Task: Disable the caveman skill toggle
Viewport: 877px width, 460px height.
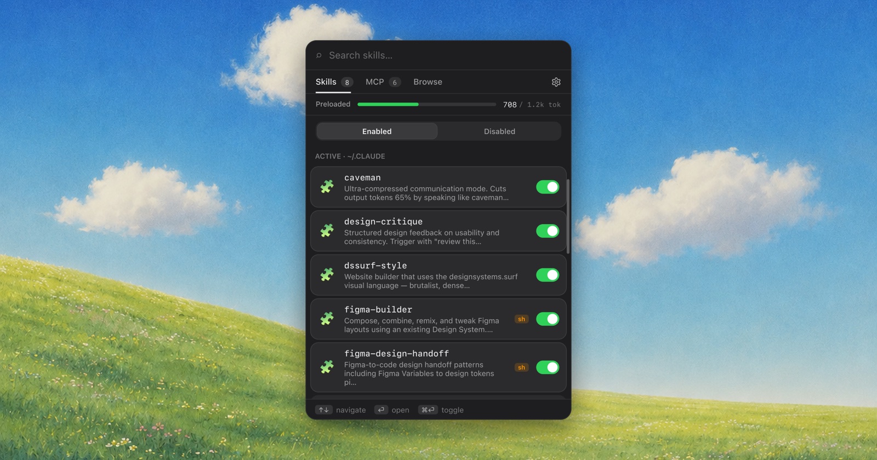Action: [x=548, y=187]
